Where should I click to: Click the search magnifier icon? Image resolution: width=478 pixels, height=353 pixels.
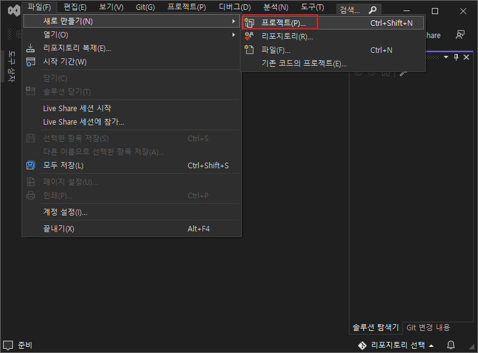pos(373,10)
